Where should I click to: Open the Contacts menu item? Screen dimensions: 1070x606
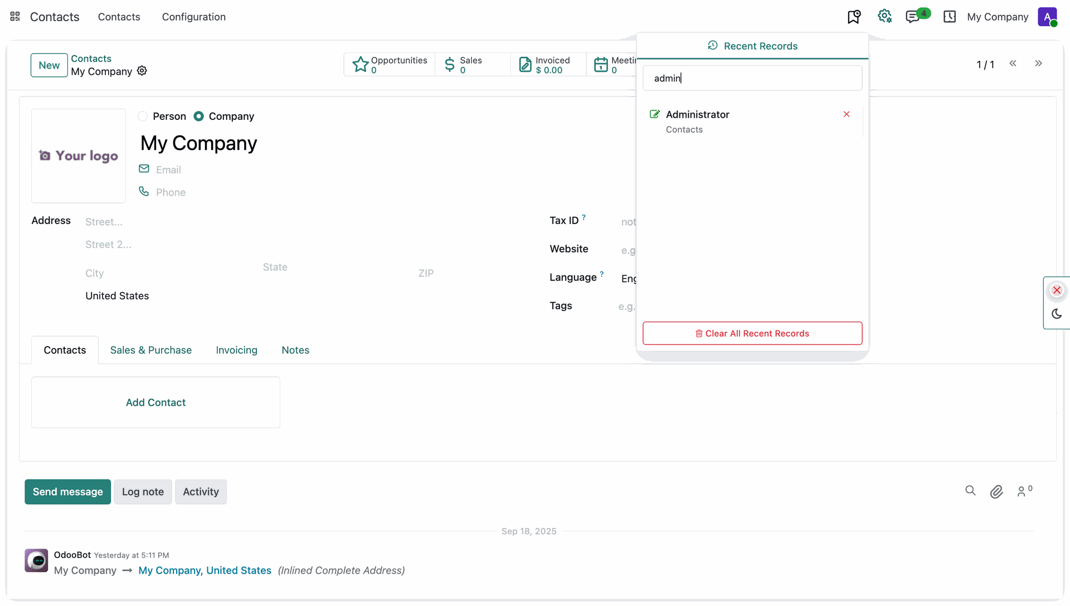click(119, 17)
